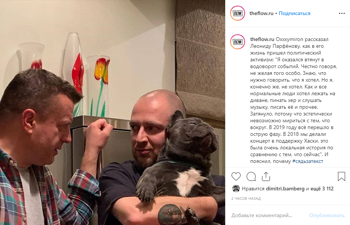Like the post with the heart icon
This screenshot has height=225, width=350.
pos(236,176)
